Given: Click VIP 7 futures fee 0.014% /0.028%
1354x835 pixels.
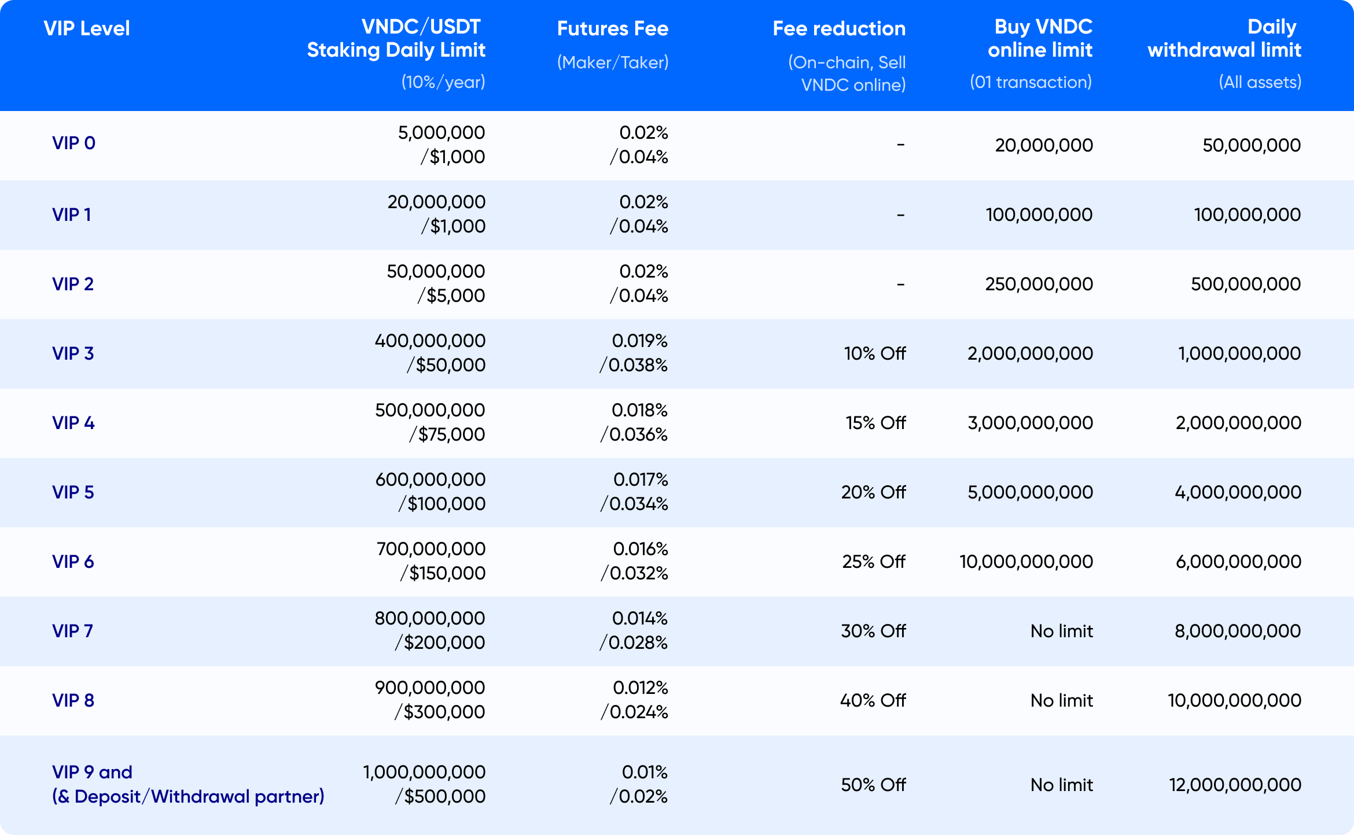Looking at the screenshot, I should pos(634,630).
